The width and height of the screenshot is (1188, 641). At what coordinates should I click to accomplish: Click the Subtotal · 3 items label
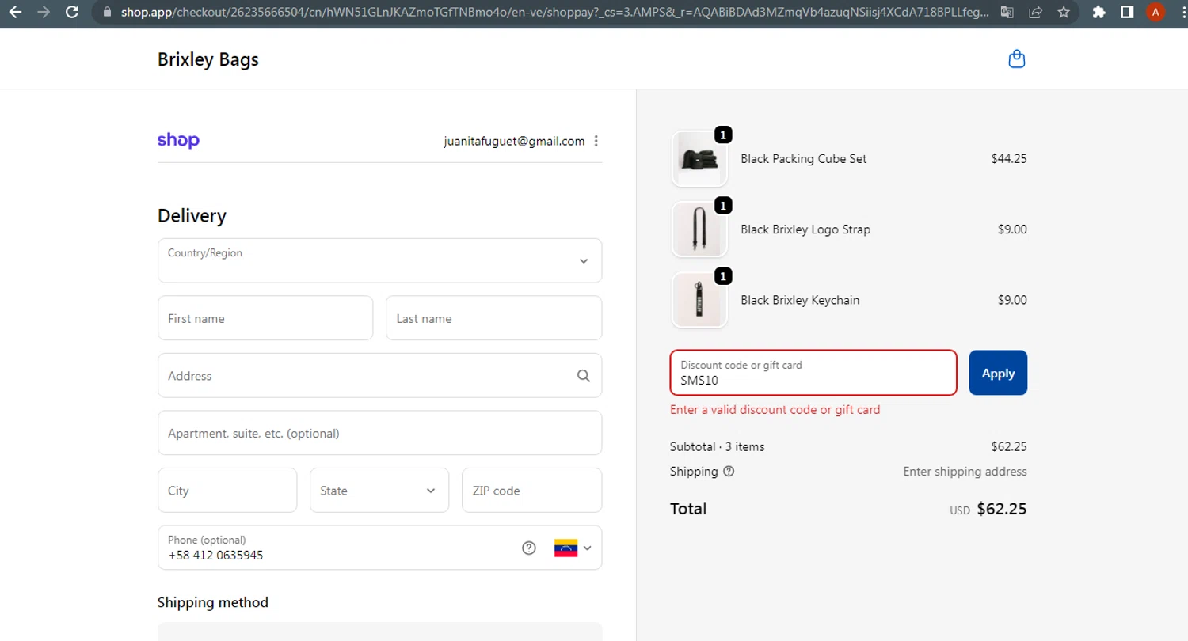pos(718,446)
